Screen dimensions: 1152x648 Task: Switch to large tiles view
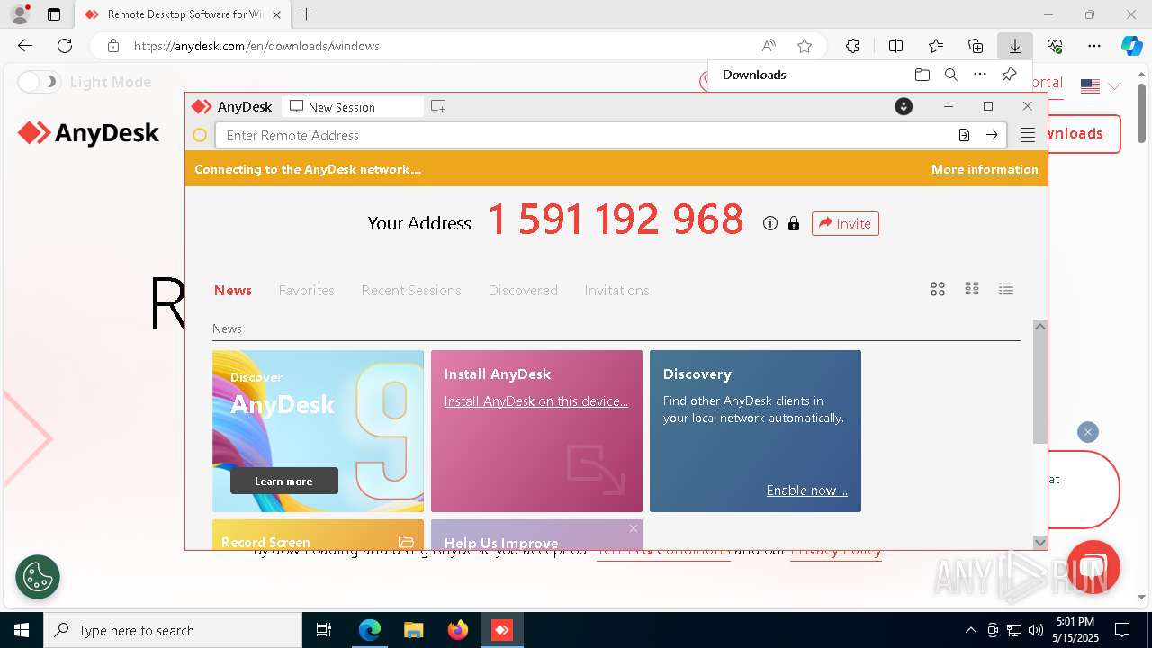pos(938,289)
